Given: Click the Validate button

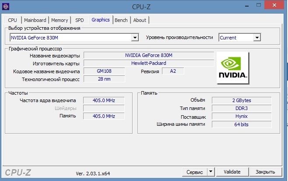Looking at the screenshot, I should point(232,171).
